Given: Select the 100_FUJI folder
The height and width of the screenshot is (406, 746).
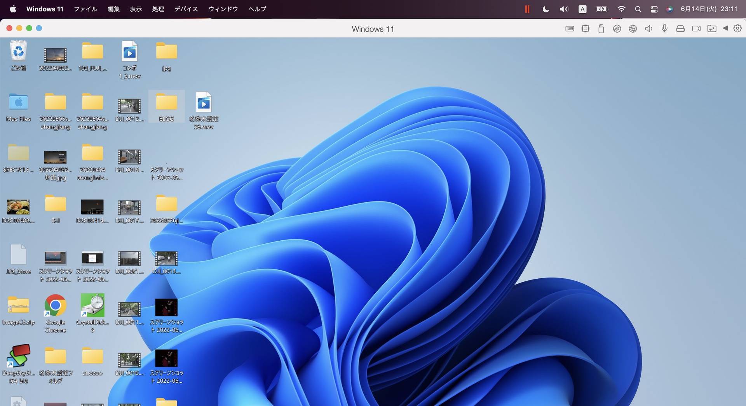Looking at the screenshot, I should point(92,57).
